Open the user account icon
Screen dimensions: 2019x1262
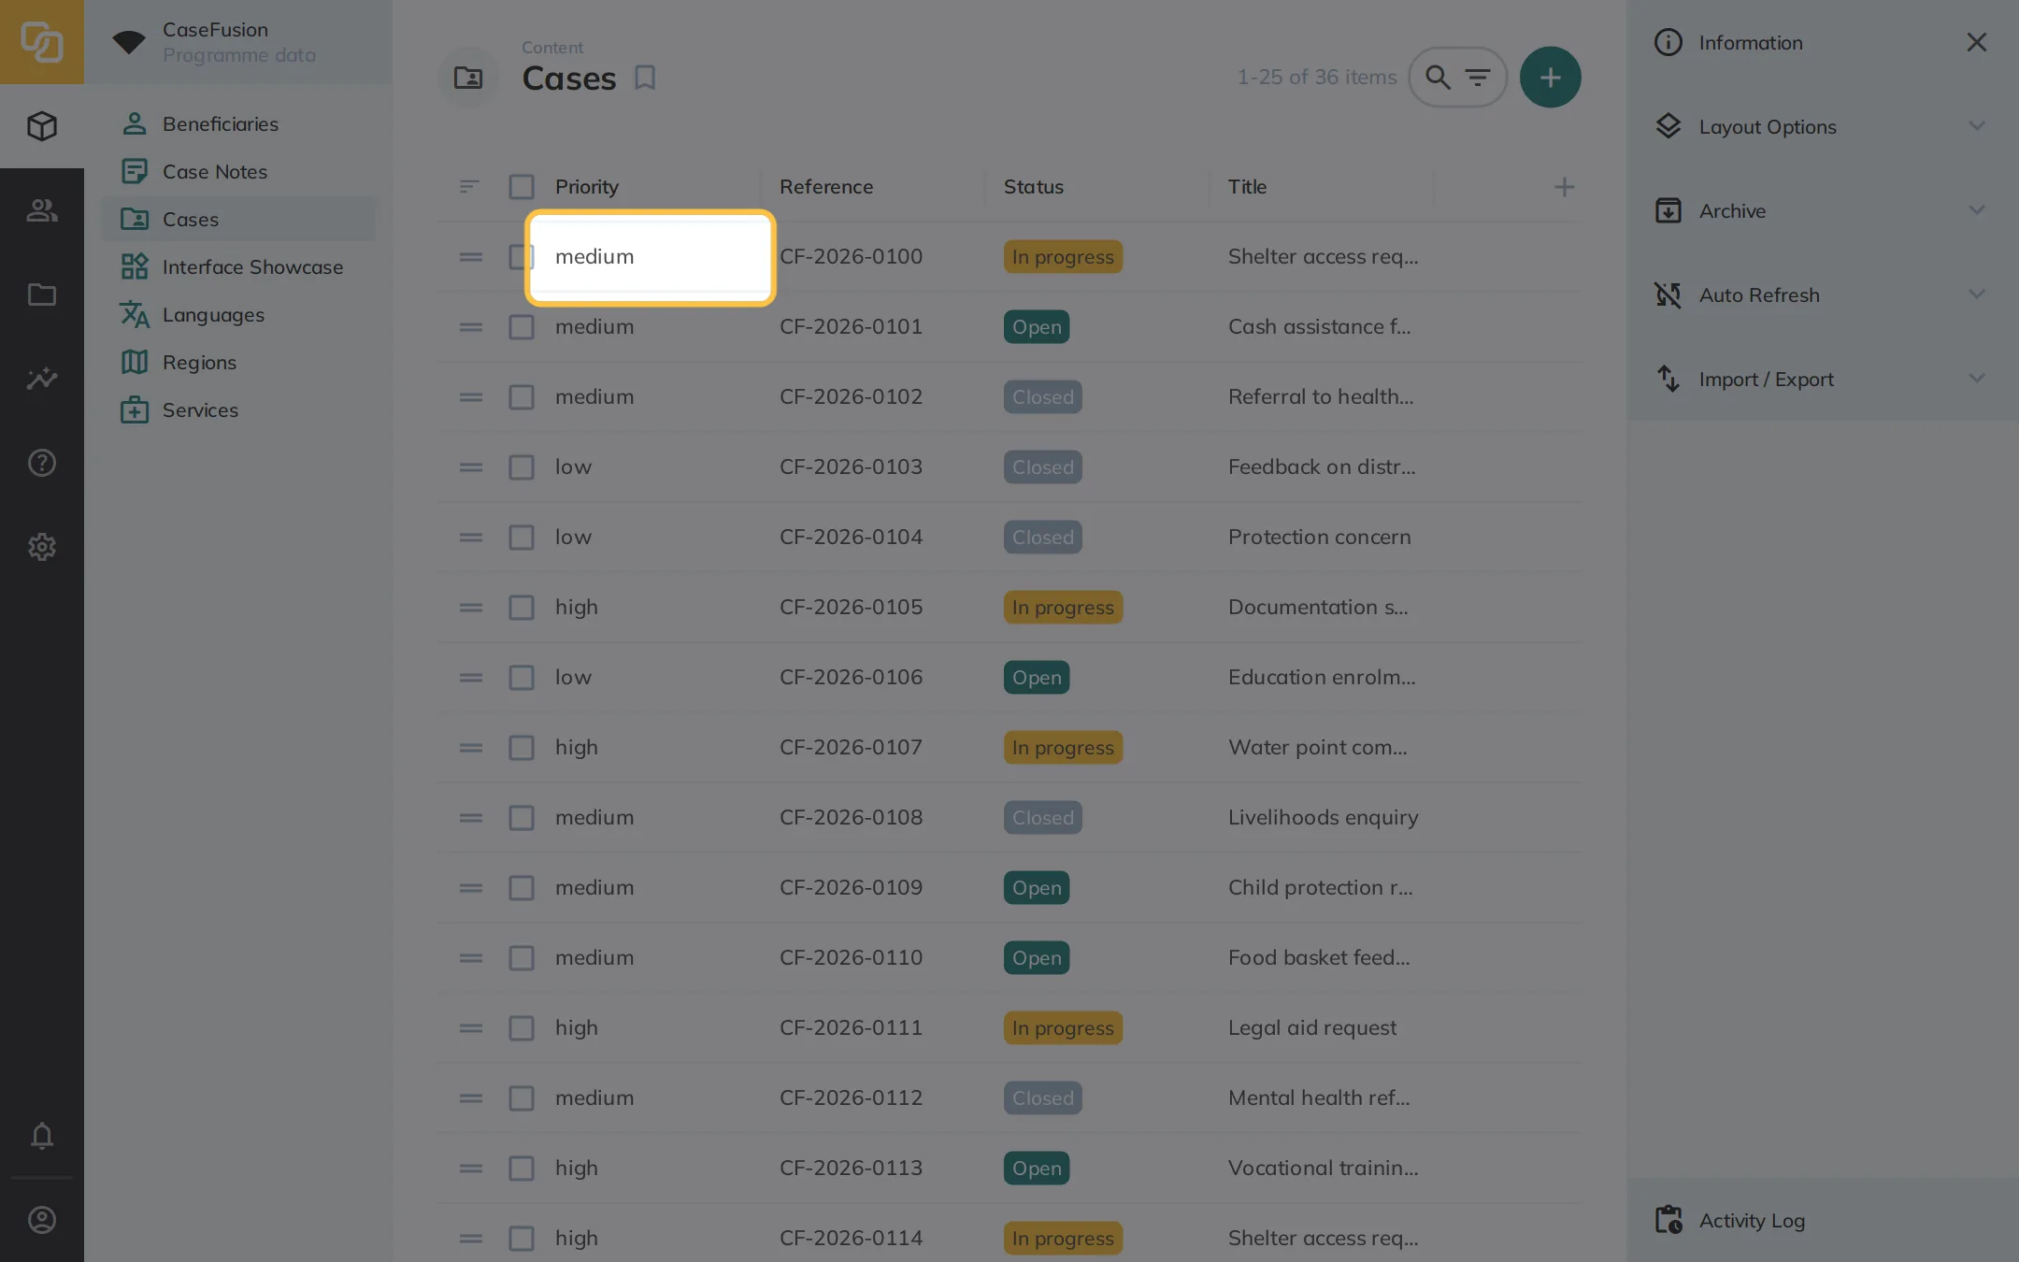coord(42,1220)
